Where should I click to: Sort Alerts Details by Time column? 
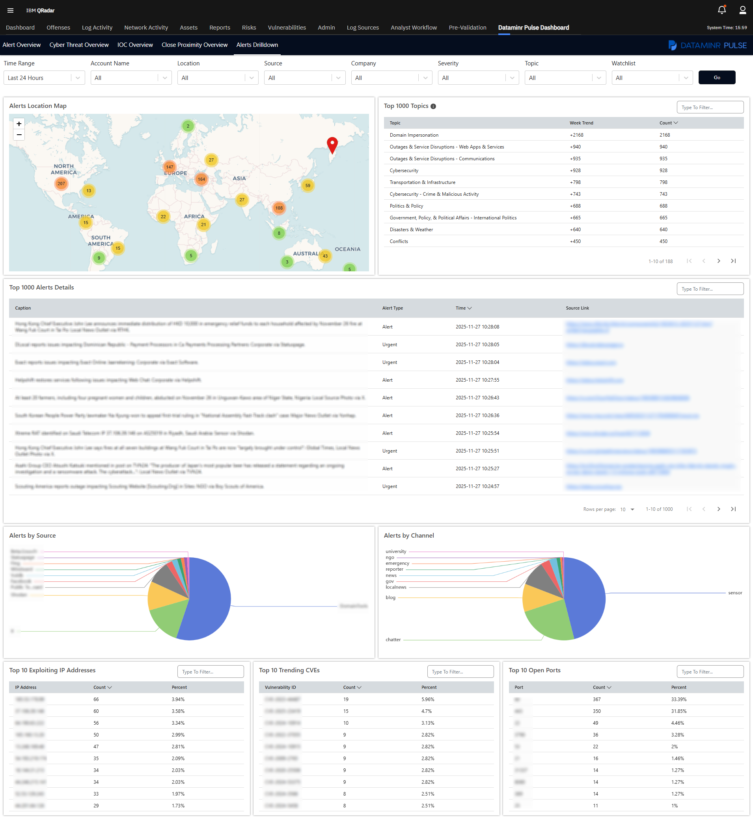point(463,308)
